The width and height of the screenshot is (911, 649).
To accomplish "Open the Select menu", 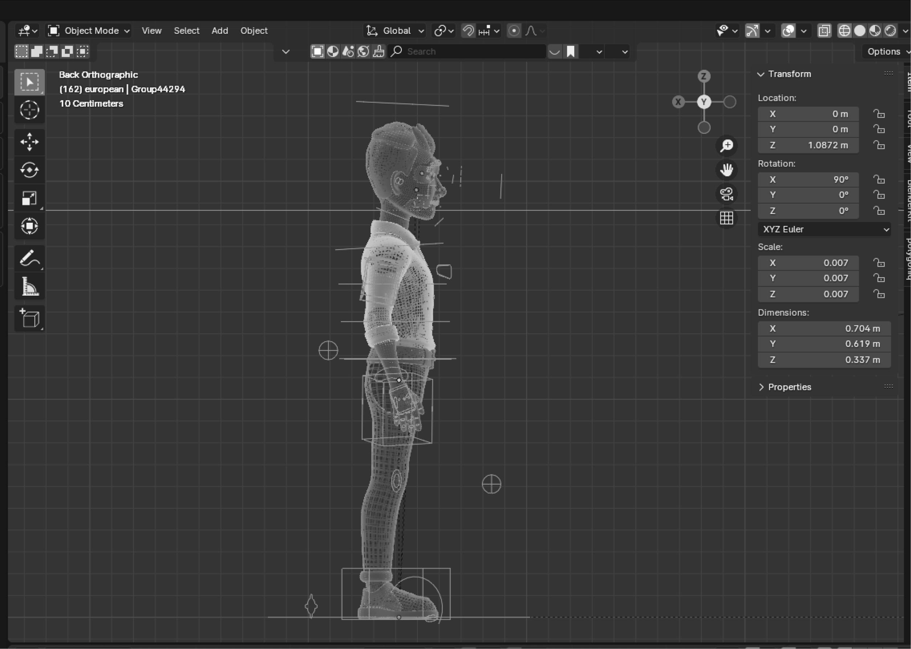I will click(x=186, y=31).
